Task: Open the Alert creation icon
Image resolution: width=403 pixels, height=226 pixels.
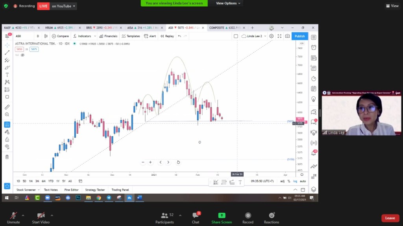Action: point(150,36)
